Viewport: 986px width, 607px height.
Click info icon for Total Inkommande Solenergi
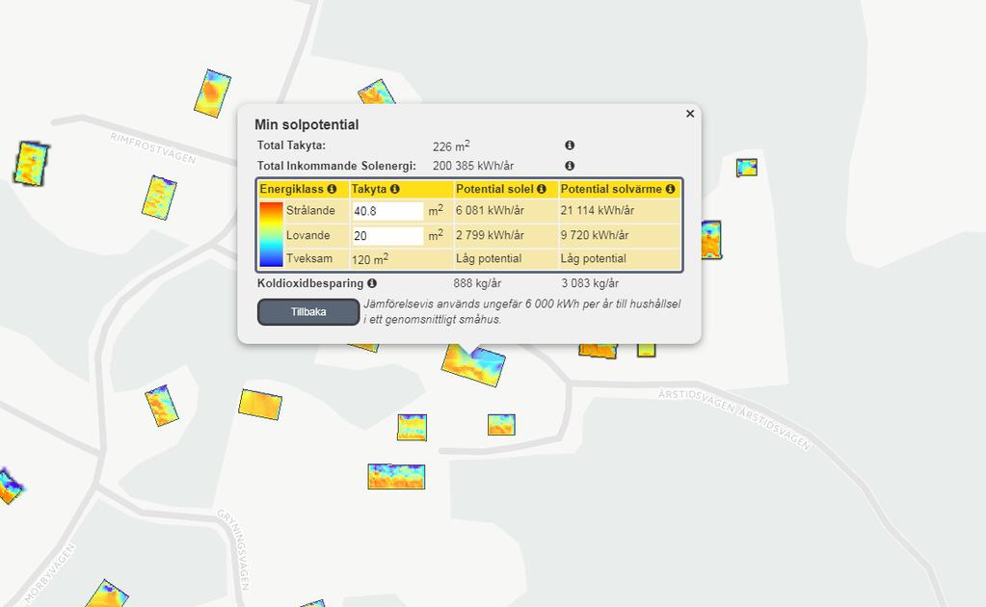570,166
